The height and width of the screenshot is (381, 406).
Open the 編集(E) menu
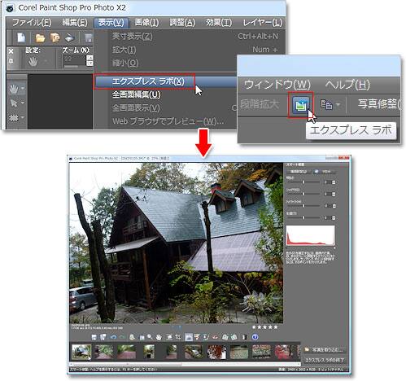tap(75, 23)
